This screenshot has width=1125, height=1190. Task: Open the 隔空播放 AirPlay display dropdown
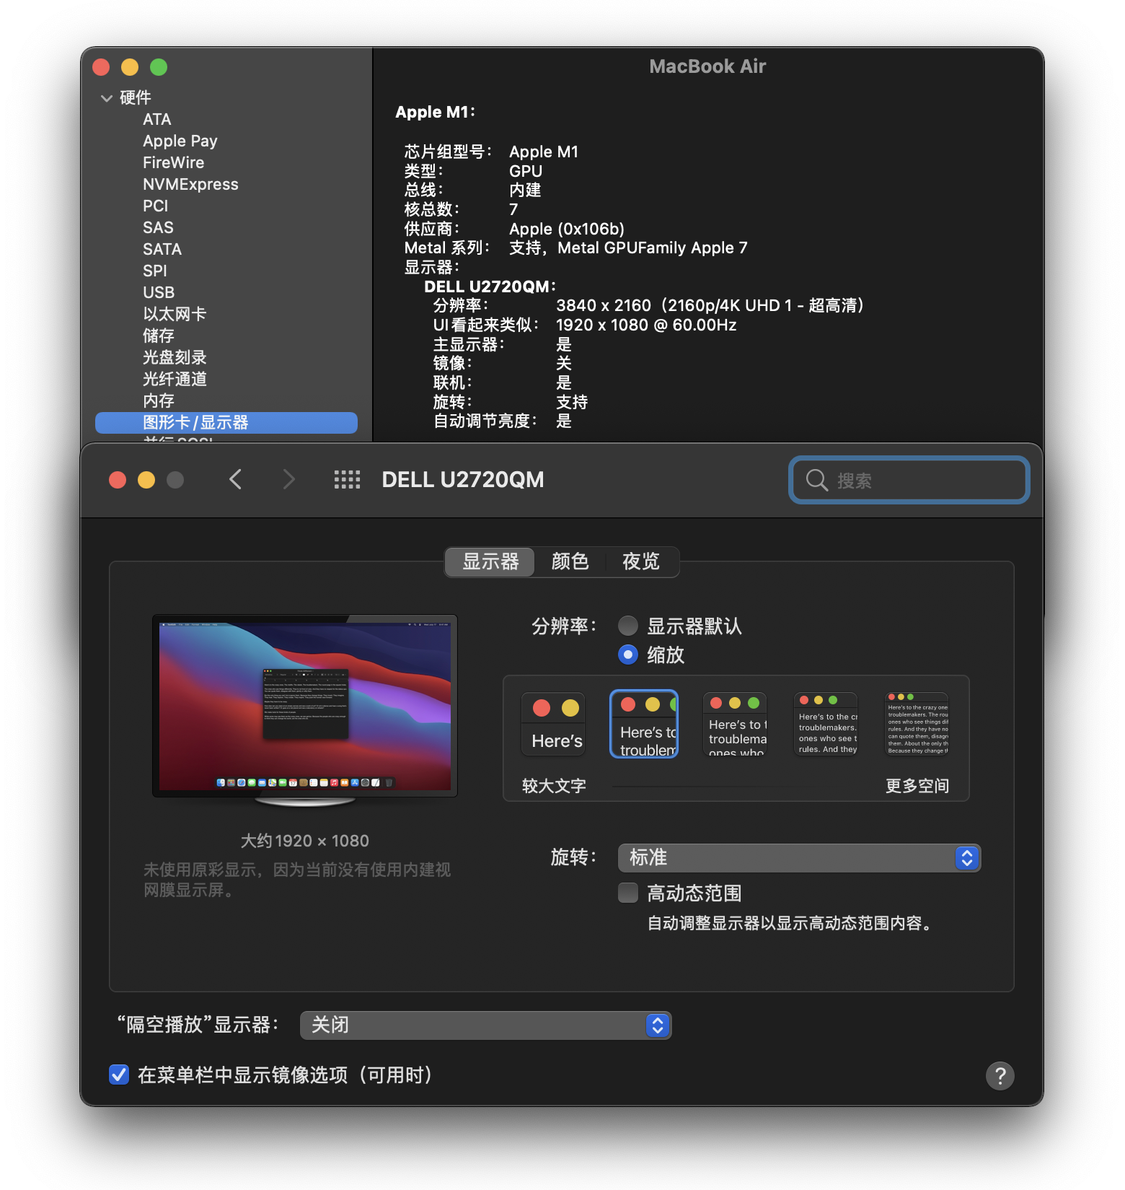pyautogui.click(x=485, y=1025)
